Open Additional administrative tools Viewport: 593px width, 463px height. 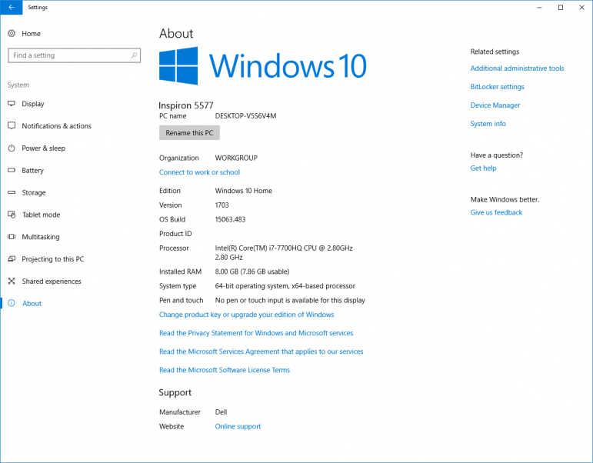pyautogui.click(x=517, y=68)
